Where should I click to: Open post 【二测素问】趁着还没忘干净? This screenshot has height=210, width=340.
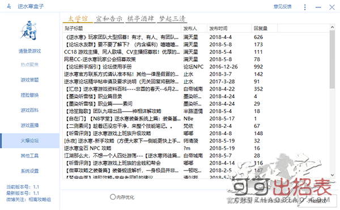coord(118,126)
